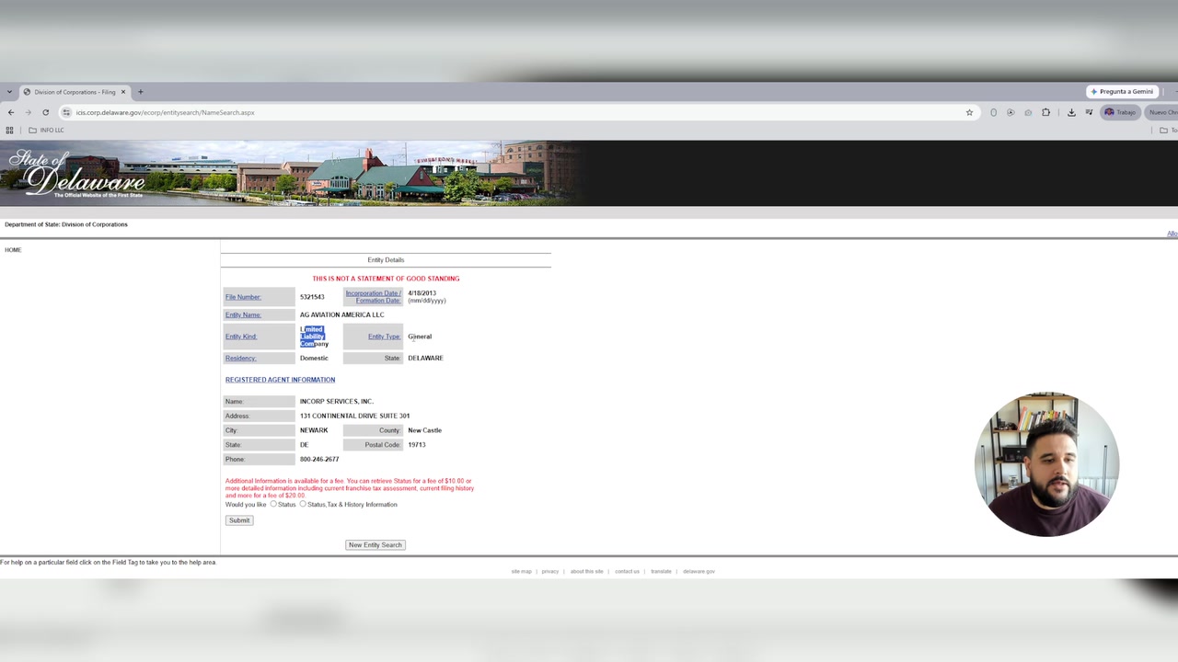This screenshot has height=662, width=1178.
Task: Click the play-circle icon in toolbar
Action: 1011,112
